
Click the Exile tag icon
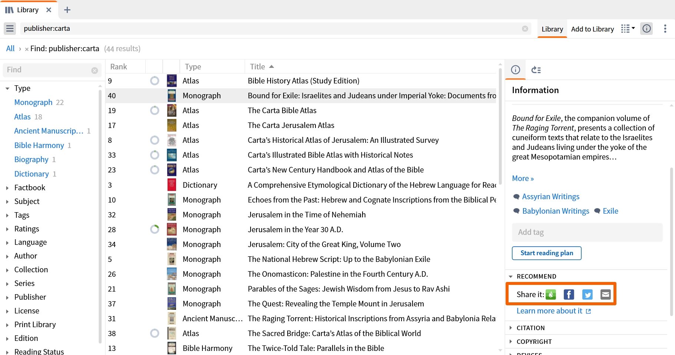[x=597, y=211]
